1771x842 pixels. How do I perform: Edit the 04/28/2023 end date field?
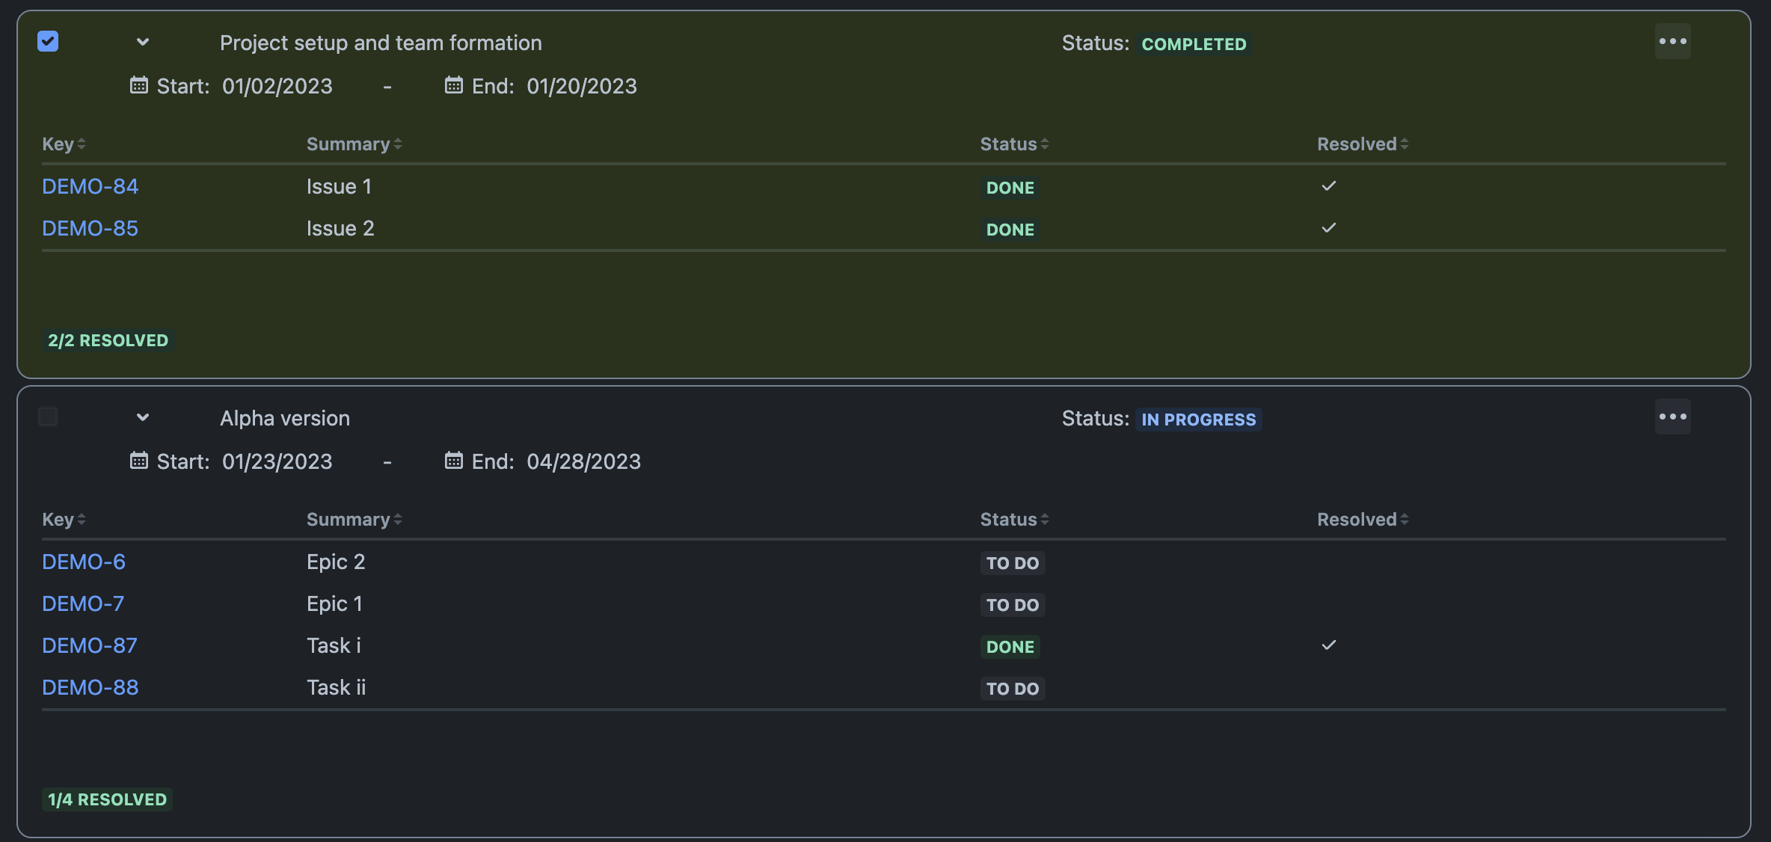583,461
